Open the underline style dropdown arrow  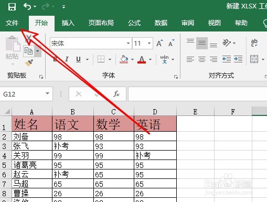click(87, 59)
